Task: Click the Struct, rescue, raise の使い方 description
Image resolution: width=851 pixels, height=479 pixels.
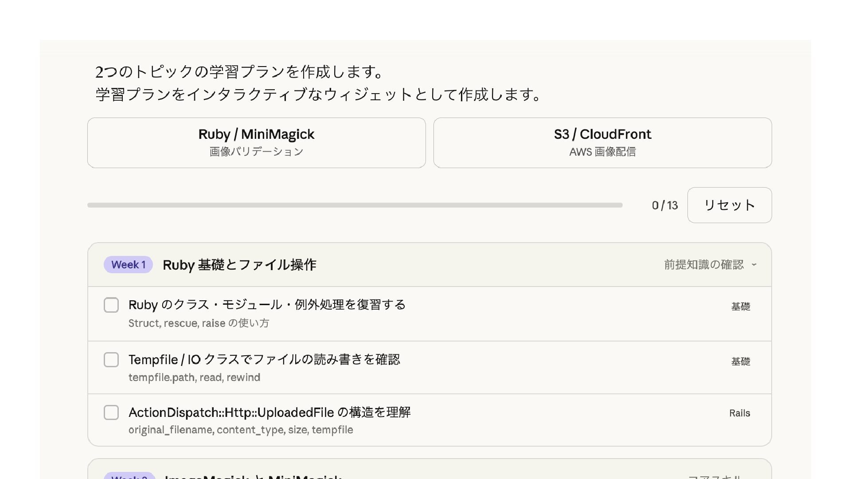Action: [x=199, y=323]
